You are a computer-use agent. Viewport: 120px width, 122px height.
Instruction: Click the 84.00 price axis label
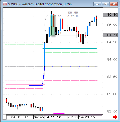tap(112, 59)
